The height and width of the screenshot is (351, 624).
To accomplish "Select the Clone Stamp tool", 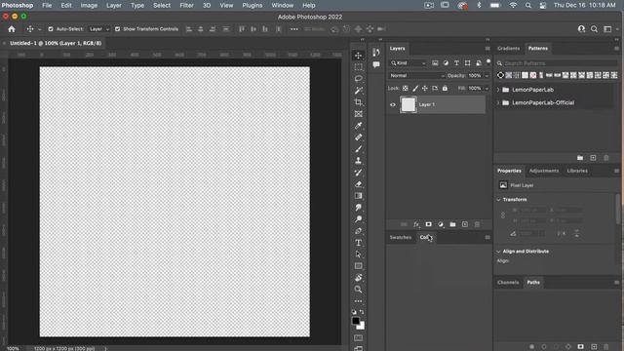I will pos(358,161).
